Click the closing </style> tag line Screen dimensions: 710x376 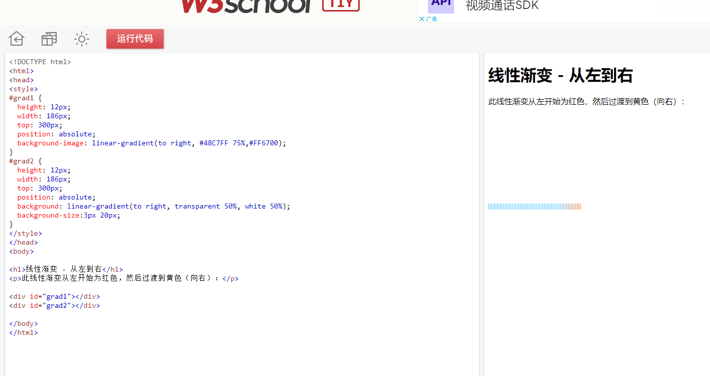pos(26,233)
